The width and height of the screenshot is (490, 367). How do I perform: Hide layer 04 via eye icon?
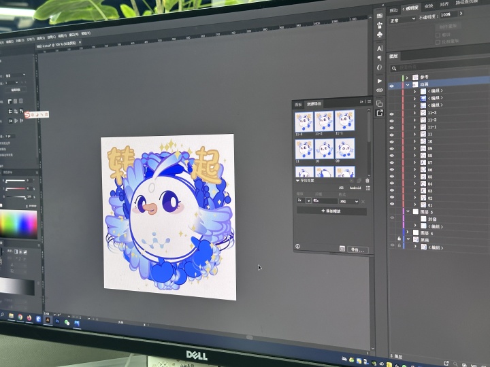391,183
